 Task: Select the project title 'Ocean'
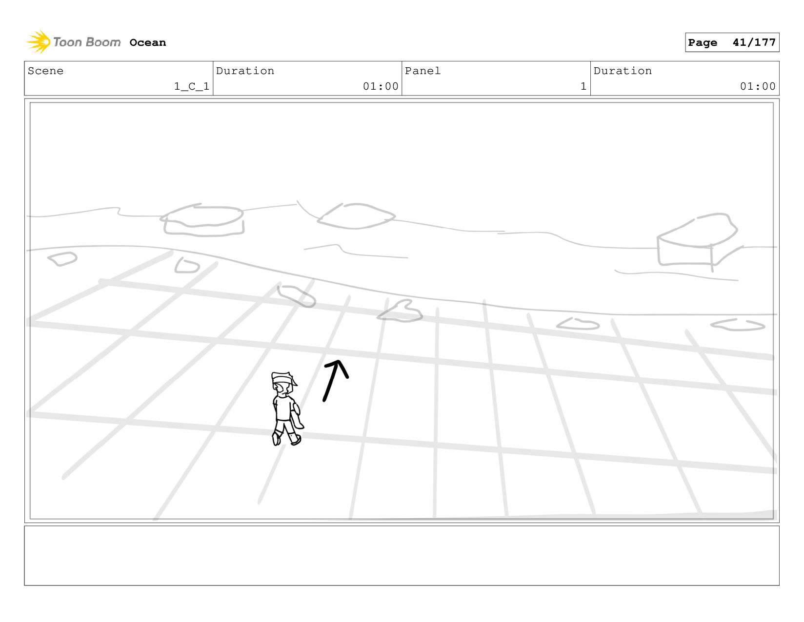148,43
